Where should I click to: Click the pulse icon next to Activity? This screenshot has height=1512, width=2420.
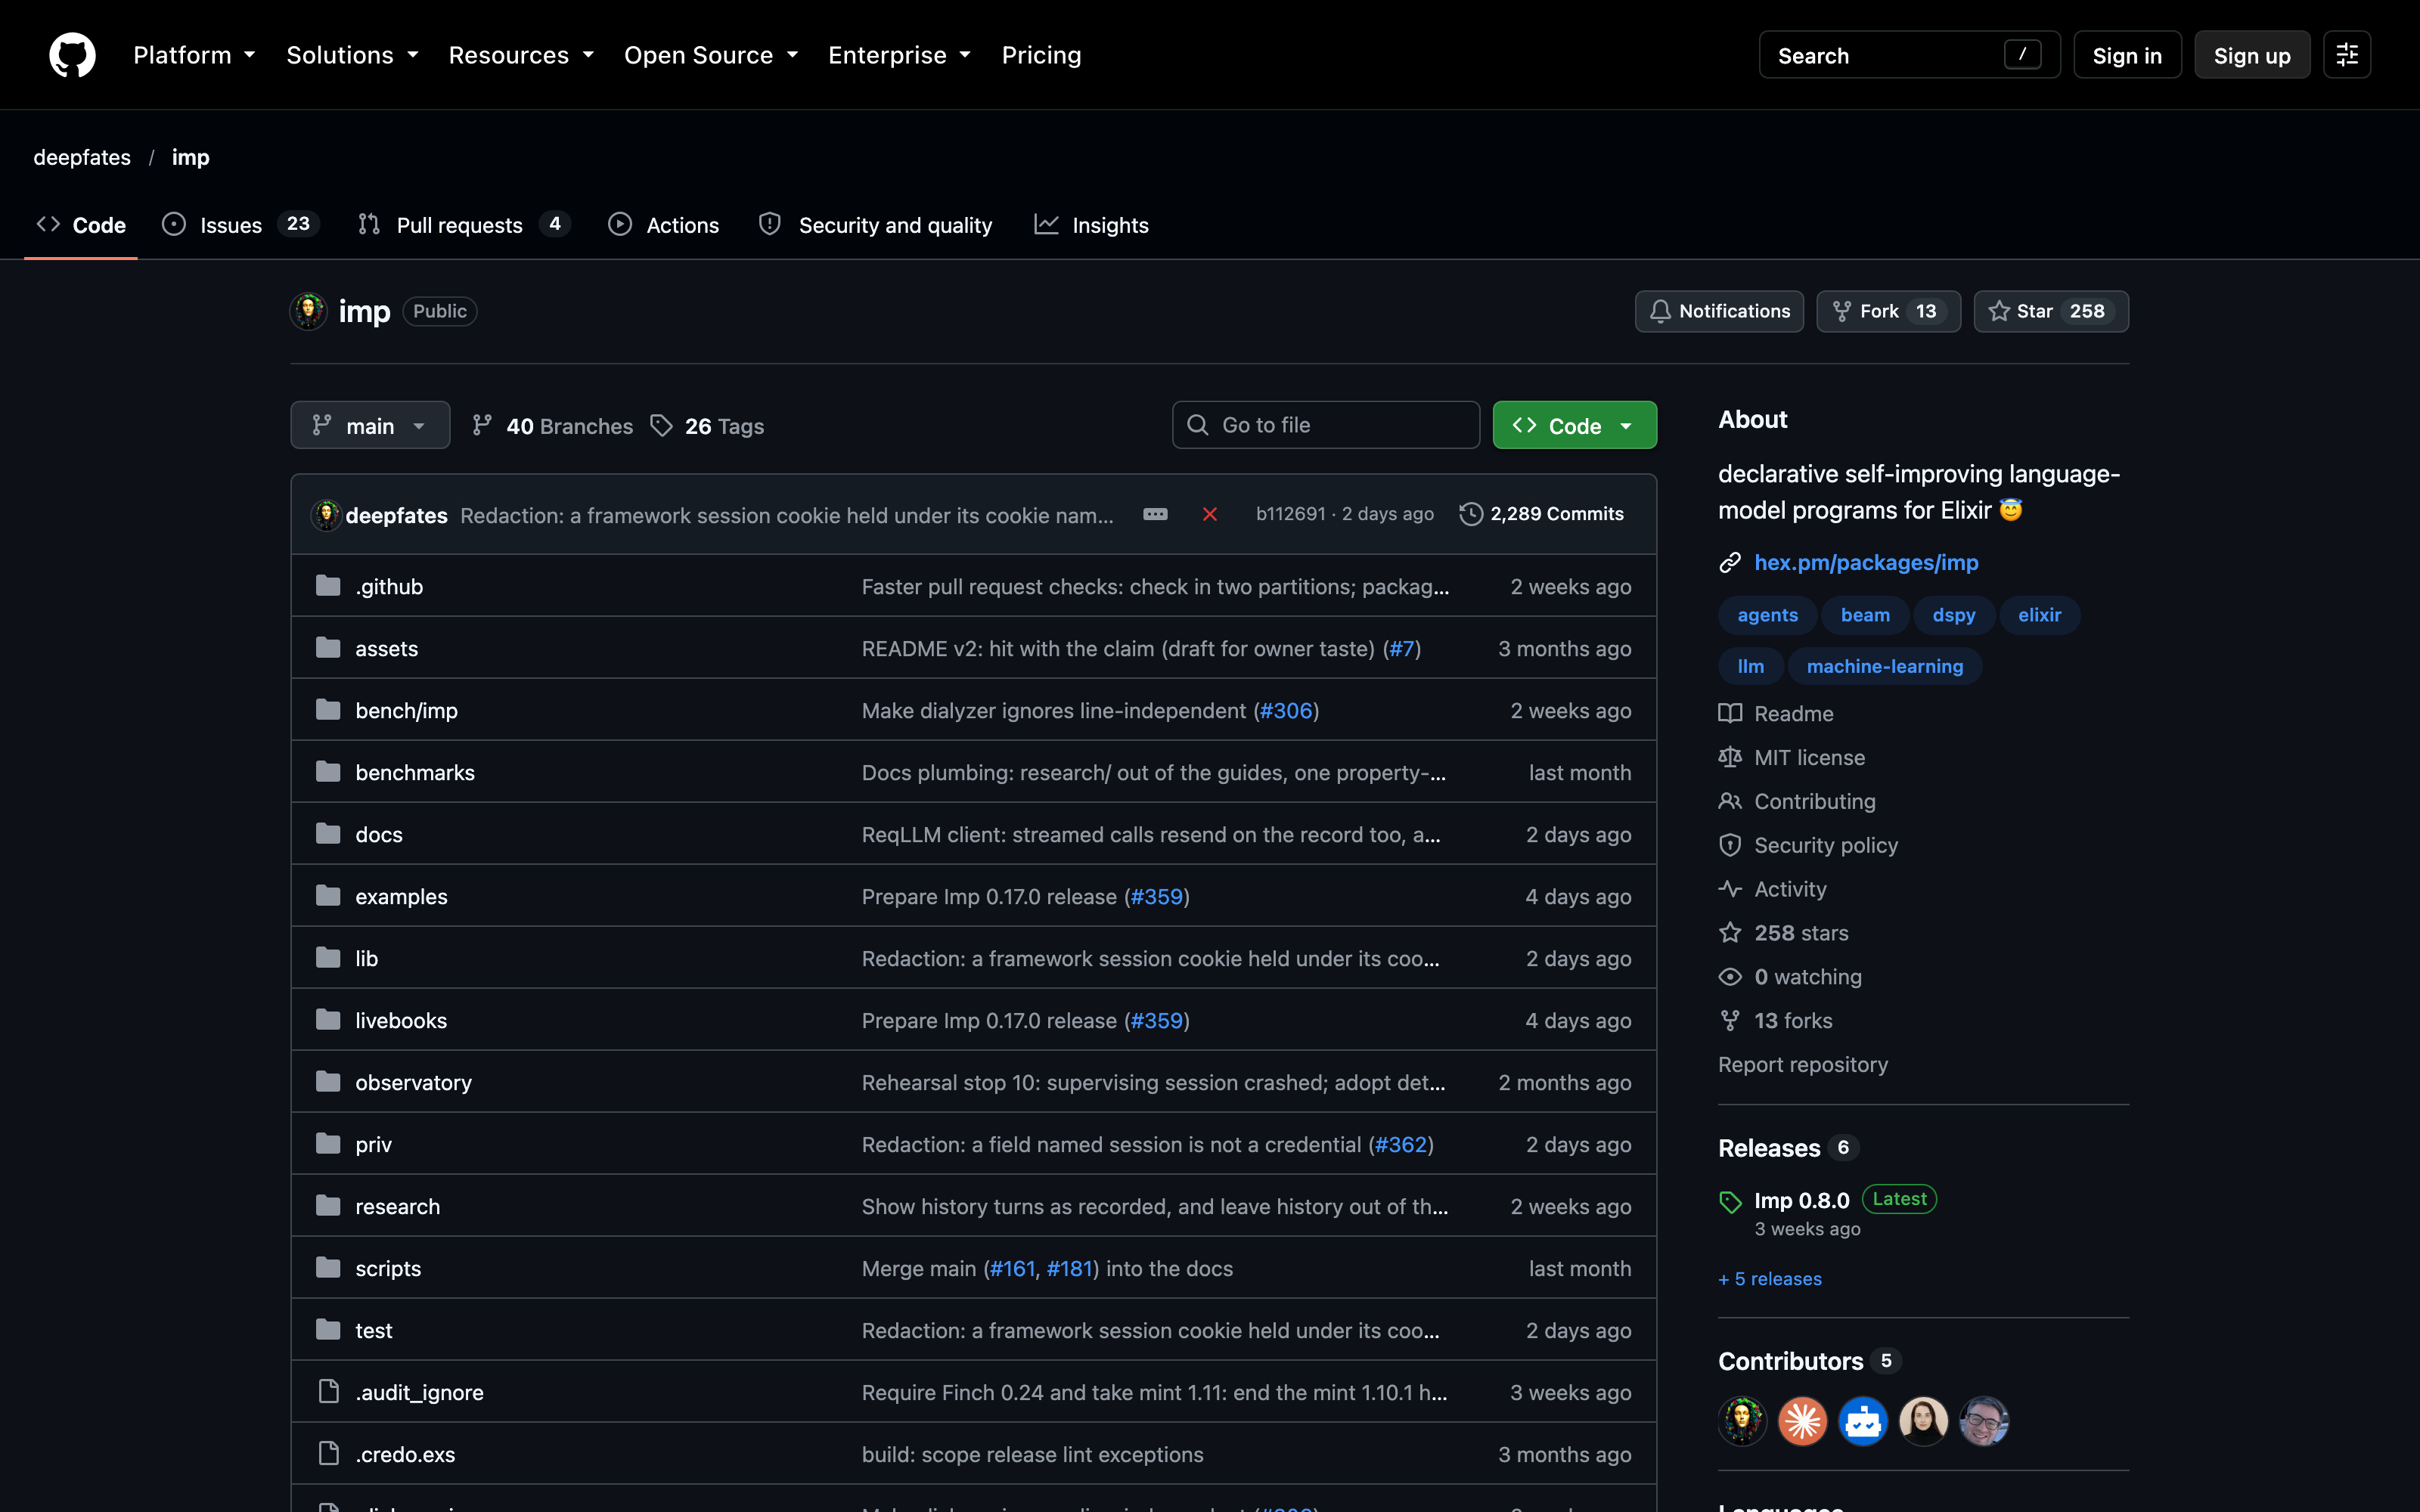pos(1730,889)
